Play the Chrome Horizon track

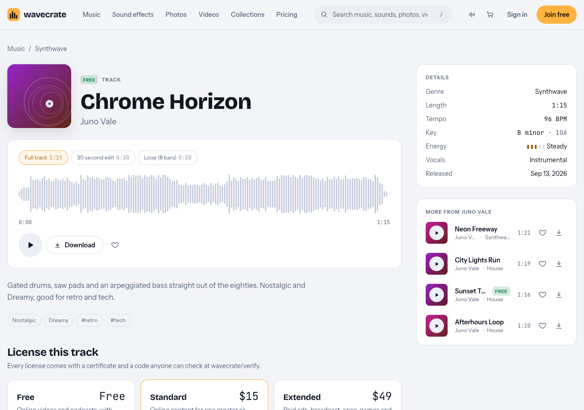point(31,245)
